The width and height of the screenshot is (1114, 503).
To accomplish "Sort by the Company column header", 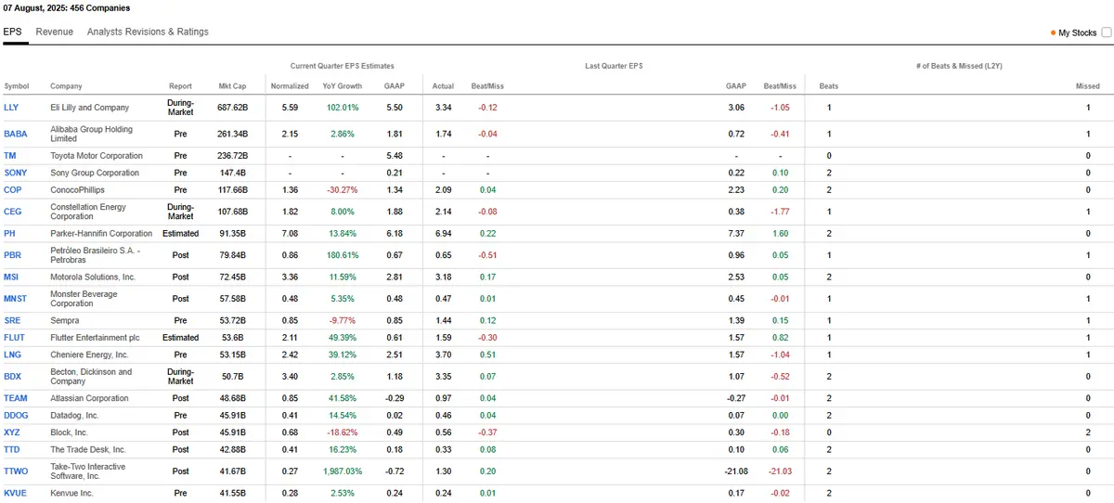I will point(66,86).
